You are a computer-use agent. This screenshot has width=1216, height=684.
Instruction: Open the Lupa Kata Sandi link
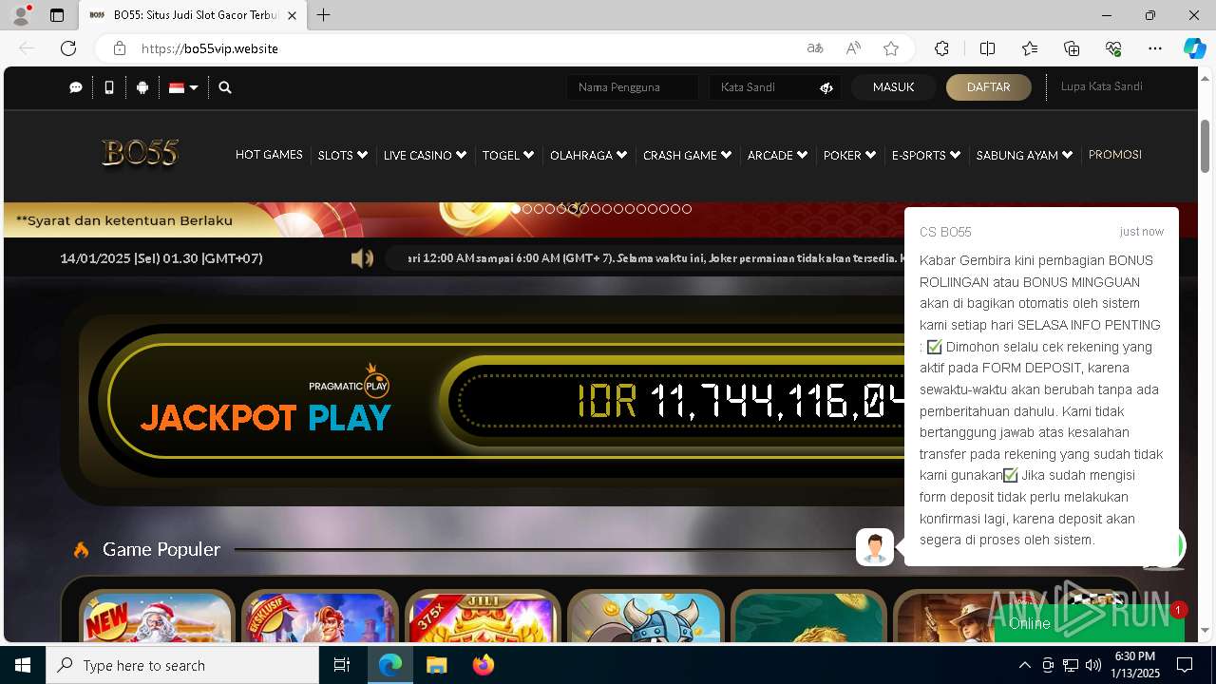(x=1101, y=86)
